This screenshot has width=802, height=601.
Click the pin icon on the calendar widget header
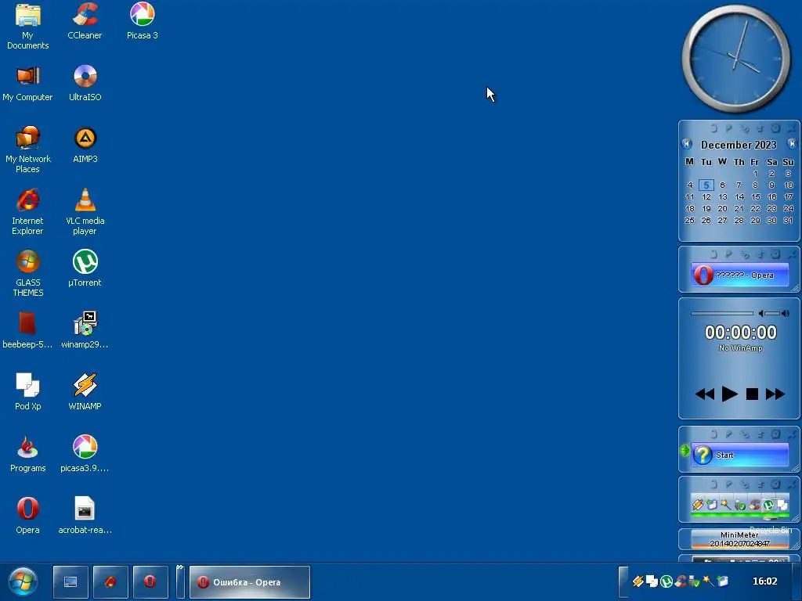(x=729, y=129)
